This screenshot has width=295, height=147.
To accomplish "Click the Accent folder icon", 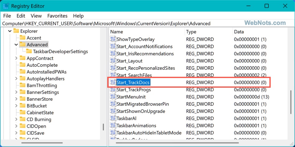I will pos(22,38).
